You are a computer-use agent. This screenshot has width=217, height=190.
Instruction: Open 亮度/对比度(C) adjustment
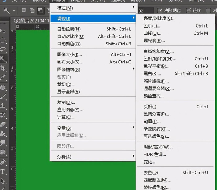point(175,18)
